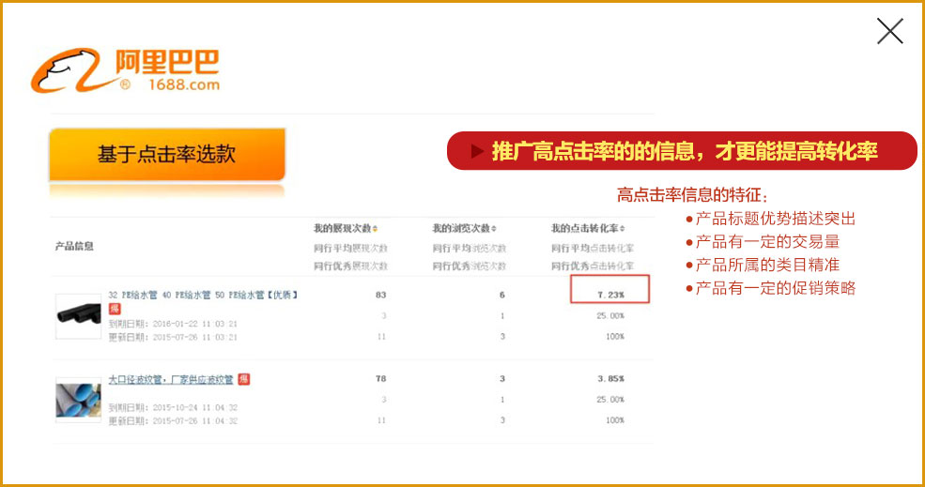Click the red 爆 badge beside 大口径波纹管
The height and width of the screenshot is (487, 925).
243,379
